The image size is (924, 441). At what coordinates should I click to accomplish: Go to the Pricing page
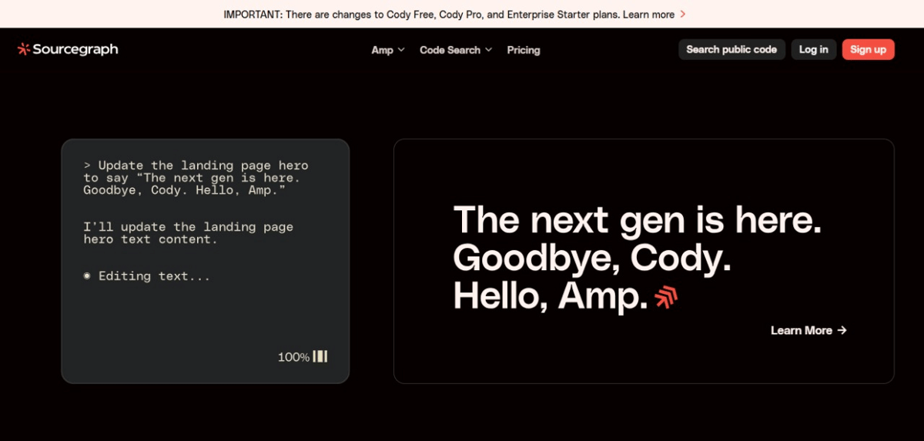tap(524, 50)
